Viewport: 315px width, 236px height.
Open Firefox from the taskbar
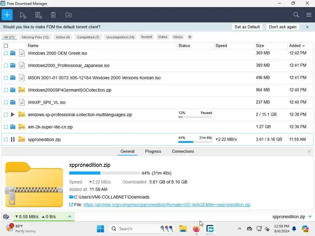(x=196, y=229)
